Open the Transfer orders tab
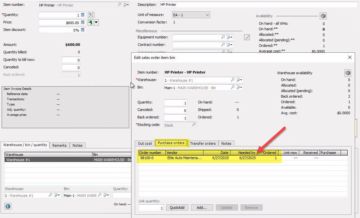The image size is (360, 218). pos(203,143)
